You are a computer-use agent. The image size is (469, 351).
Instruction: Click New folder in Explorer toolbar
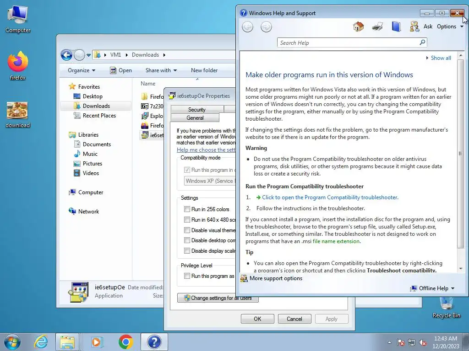[x=204, y=70]
